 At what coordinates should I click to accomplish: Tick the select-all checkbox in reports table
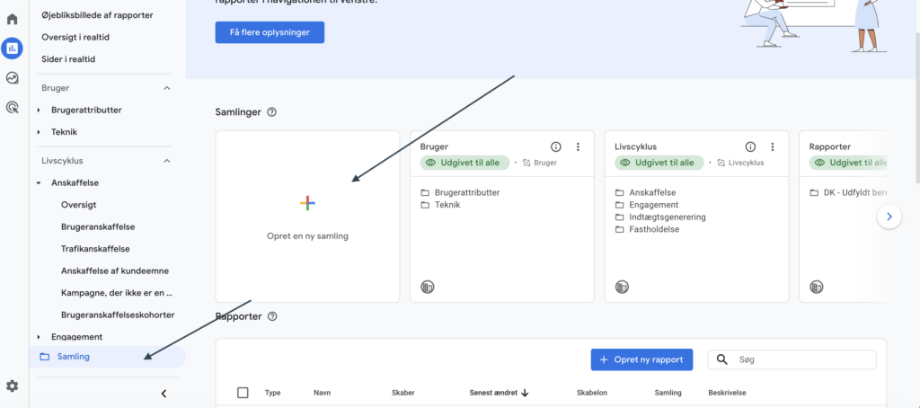(243, 393)
